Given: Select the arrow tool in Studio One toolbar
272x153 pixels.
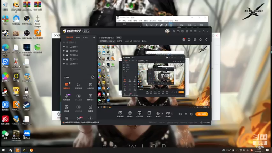Looking at the screenshot, I should coord(147,25).
